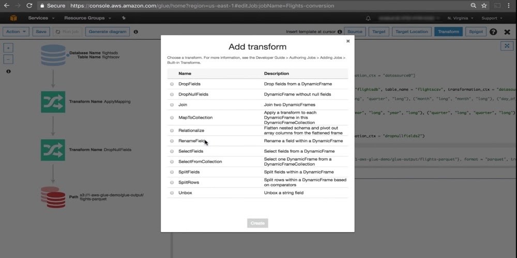
Task: Click the ApplyMapping transform node icon
Action: pyautogui.click(x=53, y=102)
